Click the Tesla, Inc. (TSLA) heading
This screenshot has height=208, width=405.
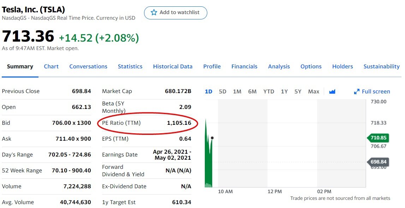point(33,10)
